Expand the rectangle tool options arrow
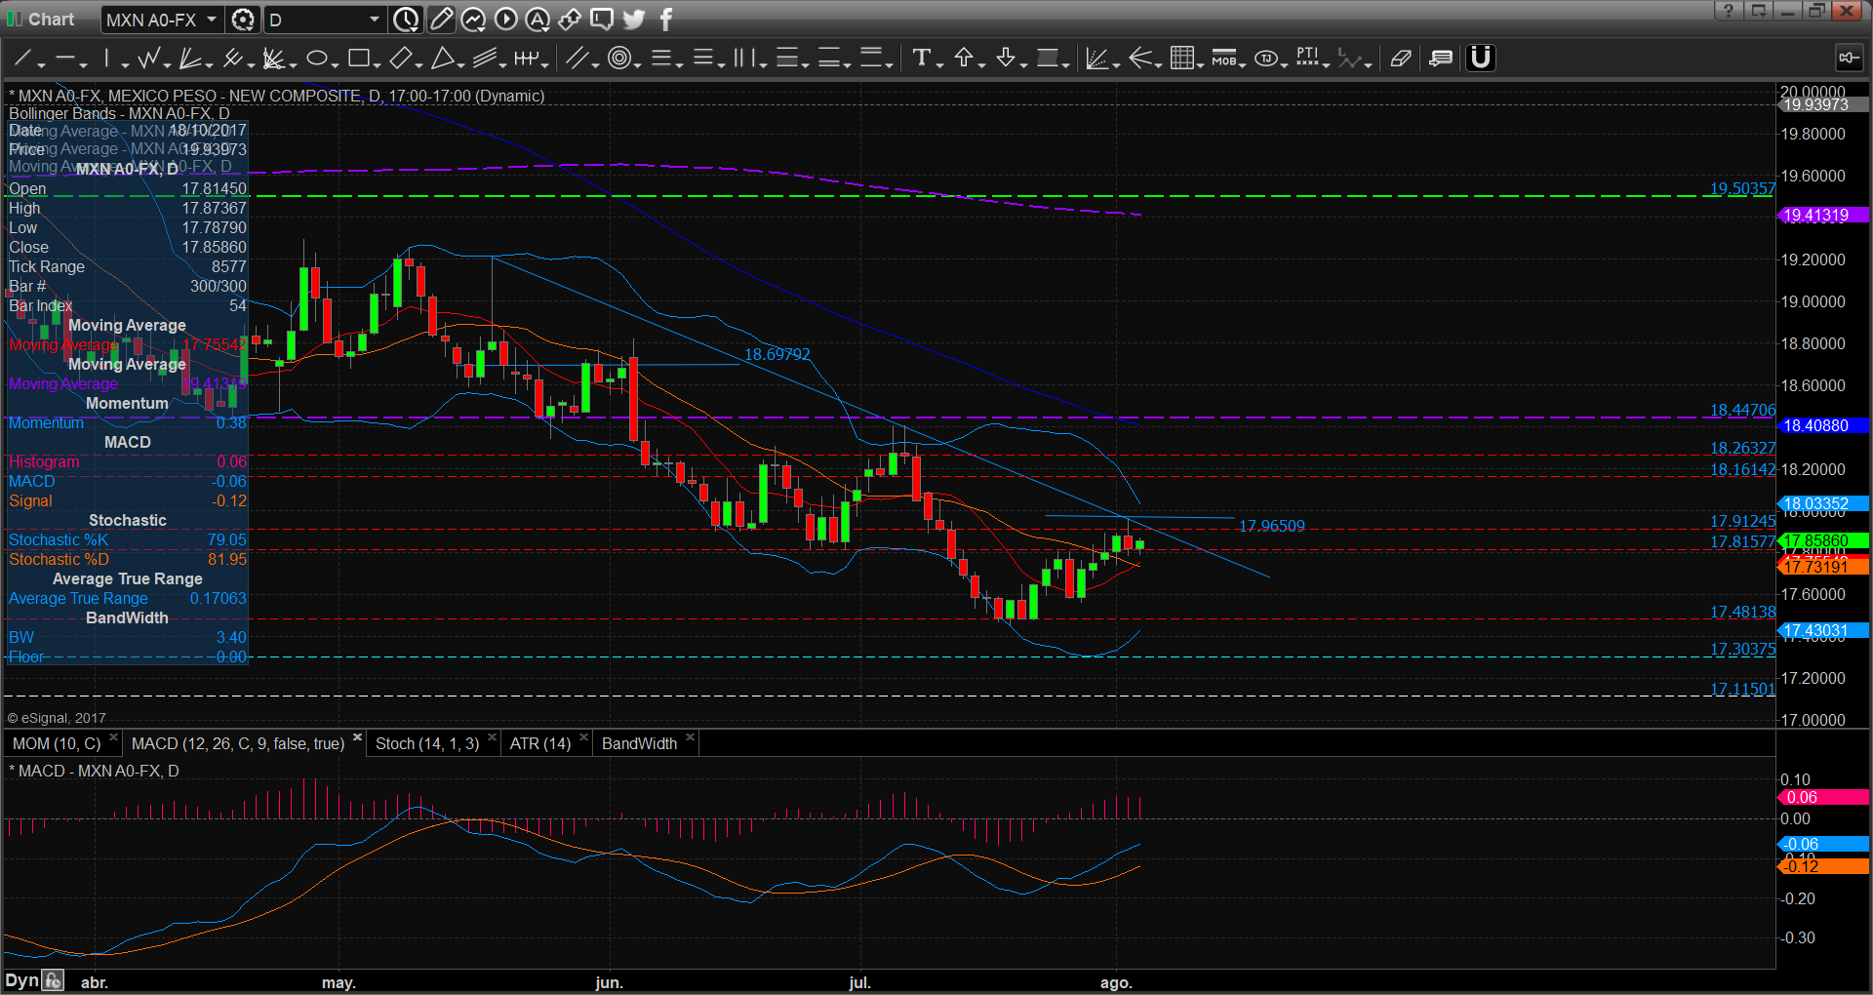The width and height of the screenshot is (1873, 995). click(x=377, y=64)
